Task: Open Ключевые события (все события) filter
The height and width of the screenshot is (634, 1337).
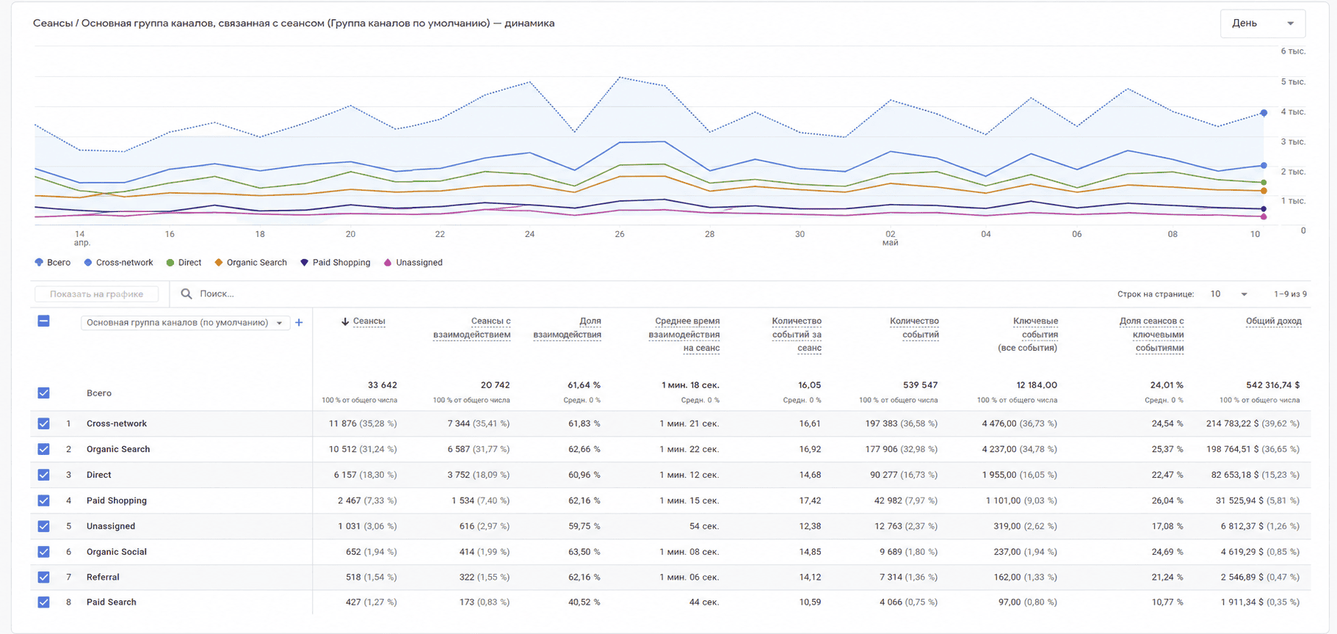Action: [1027, 349]
